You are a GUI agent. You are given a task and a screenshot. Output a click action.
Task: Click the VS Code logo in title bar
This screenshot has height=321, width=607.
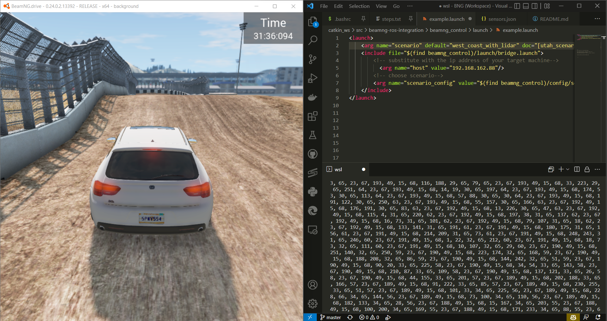tap(310, 6)
